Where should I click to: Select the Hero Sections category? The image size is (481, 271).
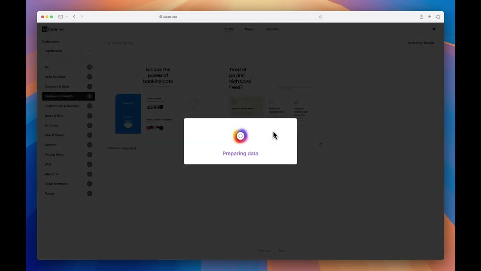(68, 77)
